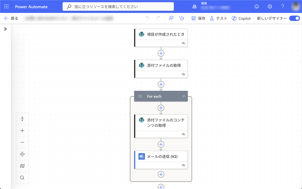Collapse the For each loop chevron
This screenshot has height=189, width=302.
tap(184, 96)
